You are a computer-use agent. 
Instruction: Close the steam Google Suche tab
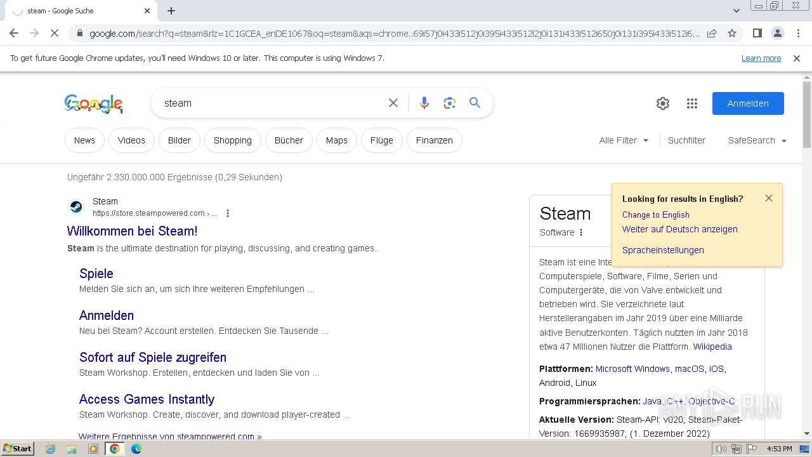coord(147,11)
